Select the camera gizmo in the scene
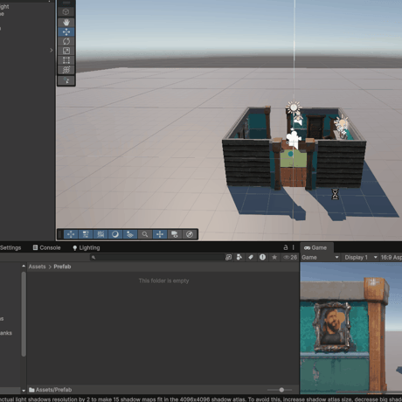Viewport: 402px width, 402px height. click(294, 138)
